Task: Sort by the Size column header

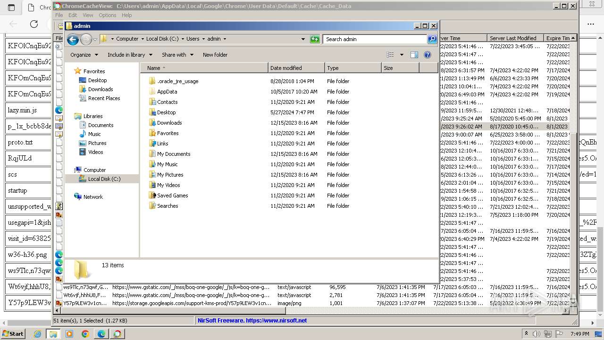Action: pyautogui.click(x=400, y=68)
